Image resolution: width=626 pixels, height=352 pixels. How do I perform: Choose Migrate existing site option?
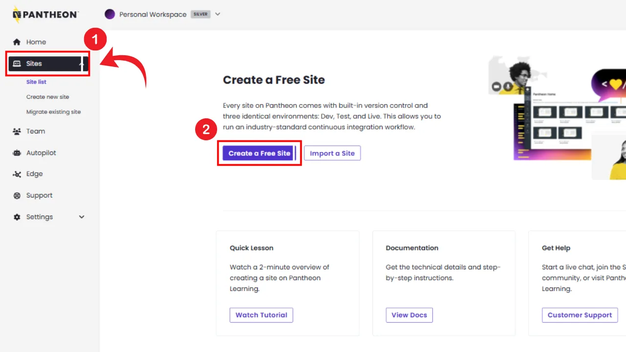click(53, 112)
